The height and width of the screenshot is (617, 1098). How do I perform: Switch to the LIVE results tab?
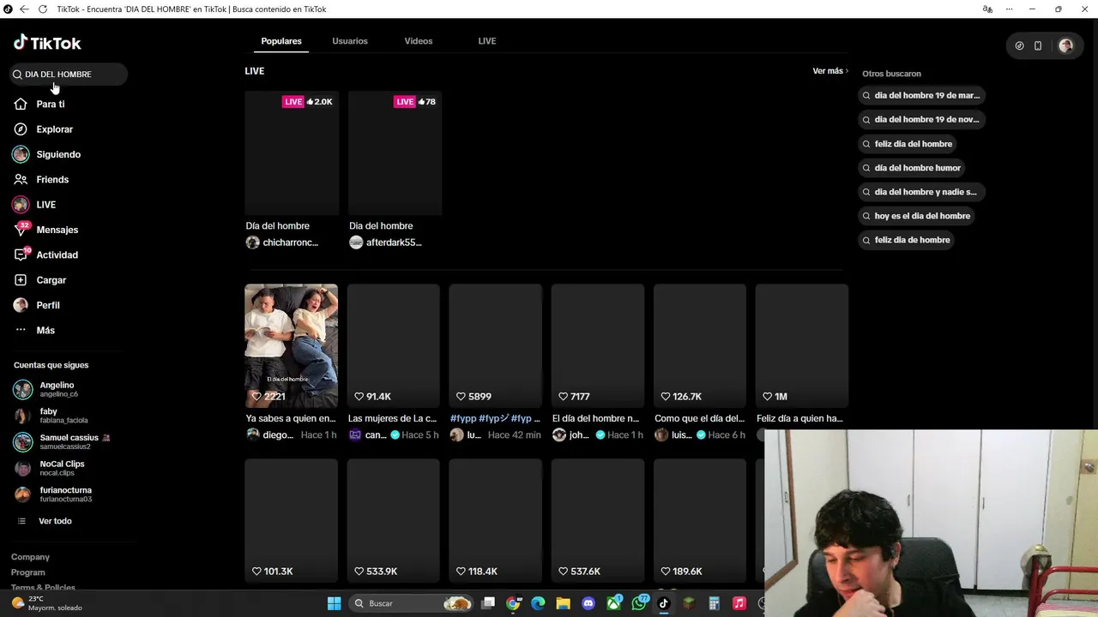coord(487,41)
